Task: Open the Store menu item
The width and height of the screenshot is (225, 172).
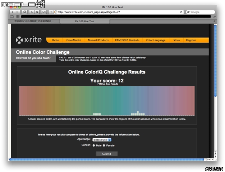Action: coord(176,40)
